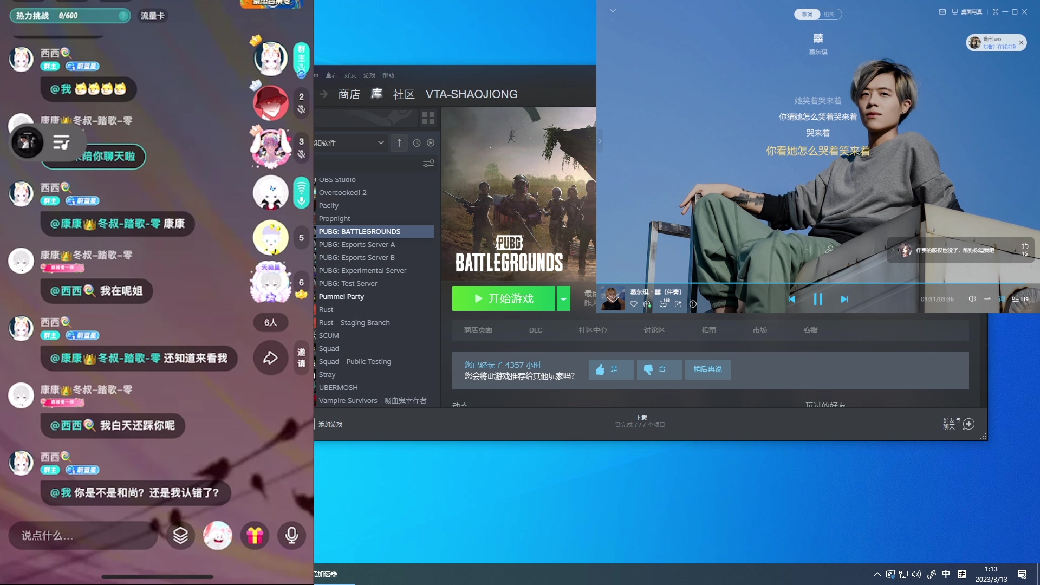Open the gift icon in chat bar

[x=255, y=536]
